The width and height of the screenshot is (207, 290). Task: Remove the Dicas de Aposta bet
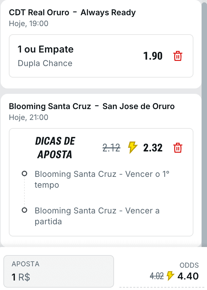click(x=178, y=148)
